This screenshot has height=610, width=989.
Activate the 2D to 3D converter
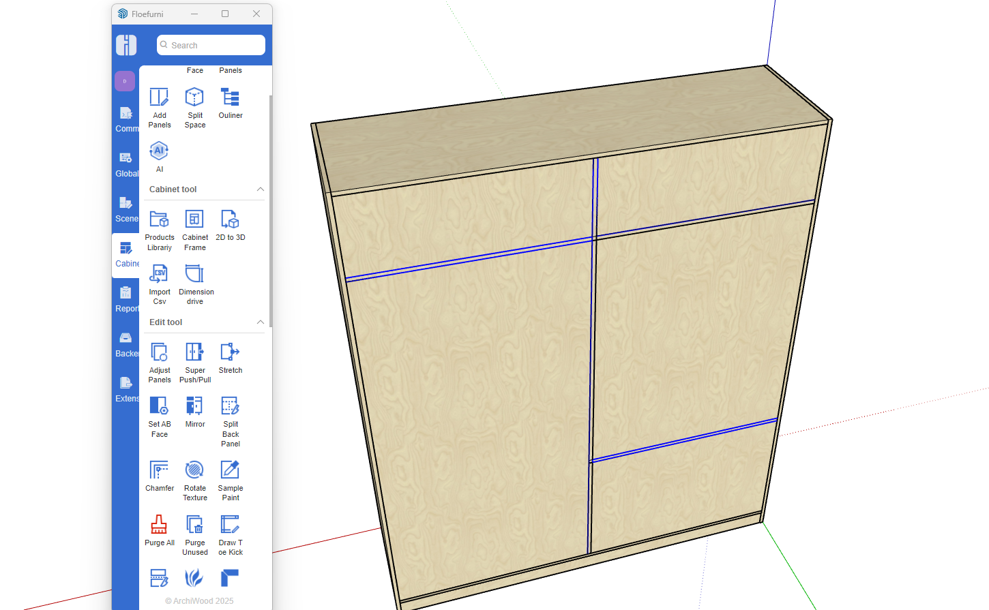(230, 219)
